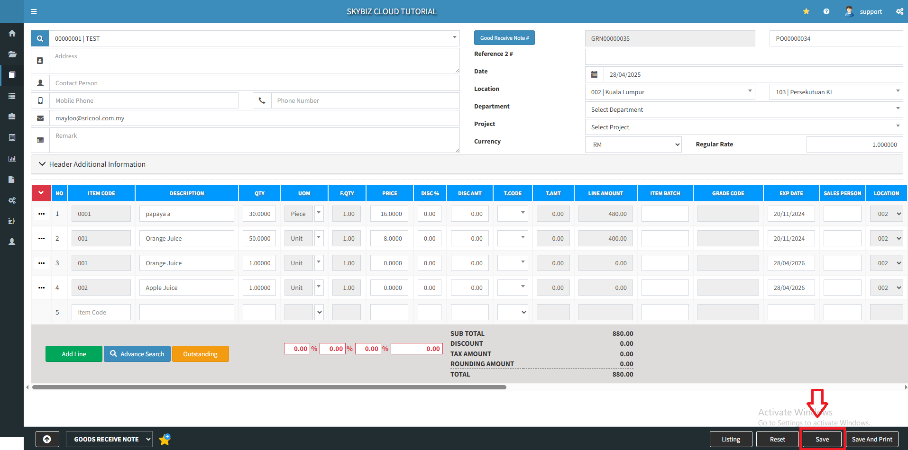Open the Select Department dropdown

[x=743, y=109]
